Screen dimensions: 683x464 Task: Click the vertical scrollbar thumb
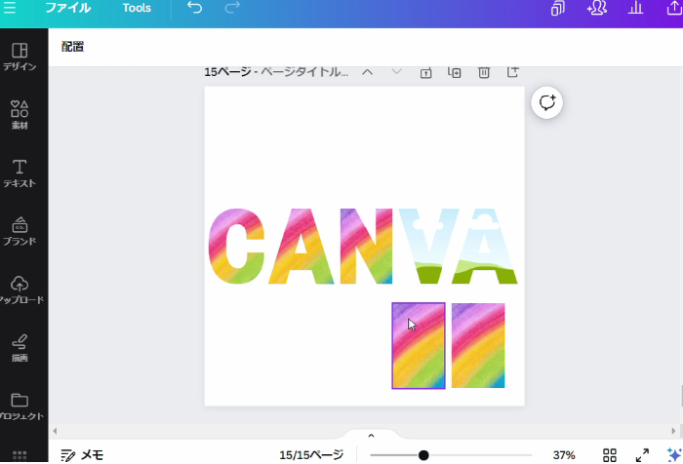[x=681, y=396]
